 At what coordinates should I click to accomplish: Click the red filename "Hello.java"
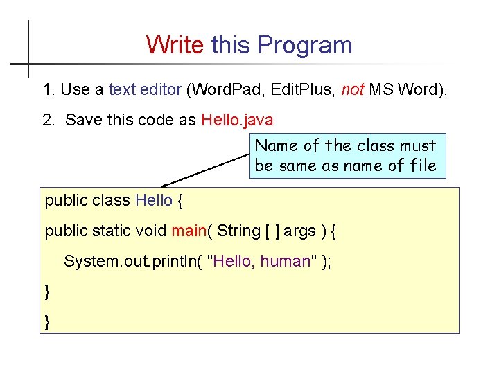click(237, 121)
